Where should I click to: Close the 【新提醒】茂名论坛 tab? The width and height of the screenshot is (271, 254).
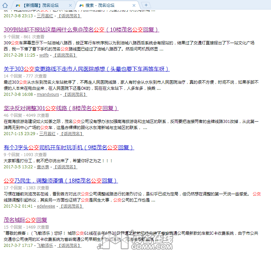pos(70,5)
